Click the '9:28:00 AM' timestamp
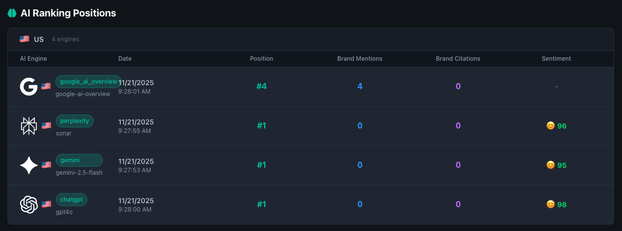This screenshot has height=231, width=622. click(x=135, y=210)
